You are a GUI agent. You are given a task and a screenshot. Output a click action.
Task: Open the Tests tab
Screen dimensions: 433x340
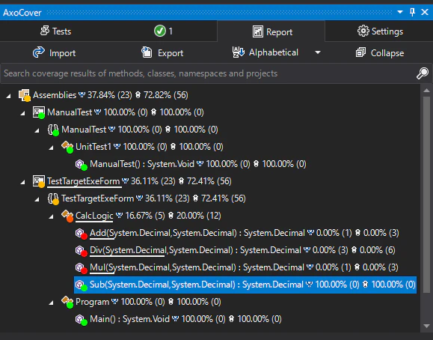tap(55, 31)
